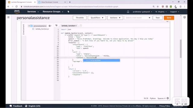This screenshot has width=193, height=108.
Task: Click the Feedback link in footer
Action: pos(17,106)
